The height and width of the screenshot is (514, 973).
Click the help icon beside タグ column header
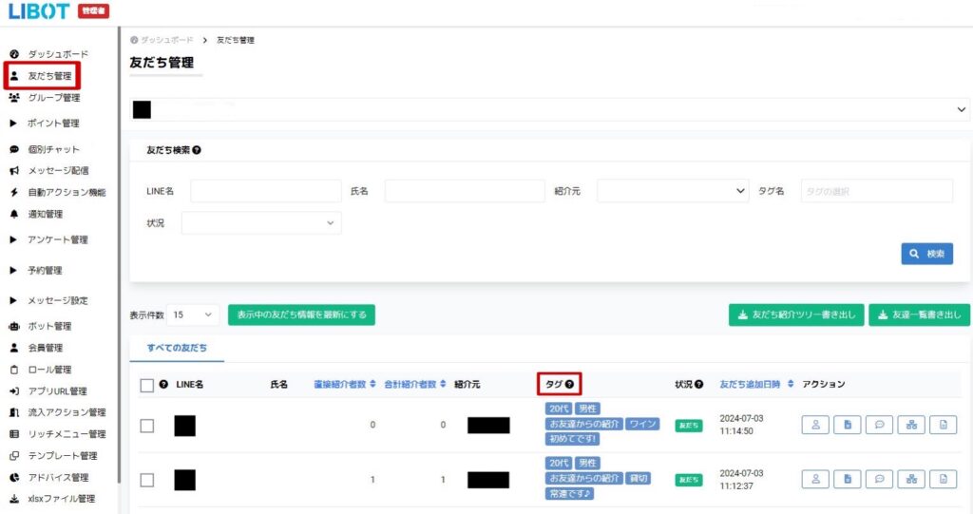coord(570,384)
